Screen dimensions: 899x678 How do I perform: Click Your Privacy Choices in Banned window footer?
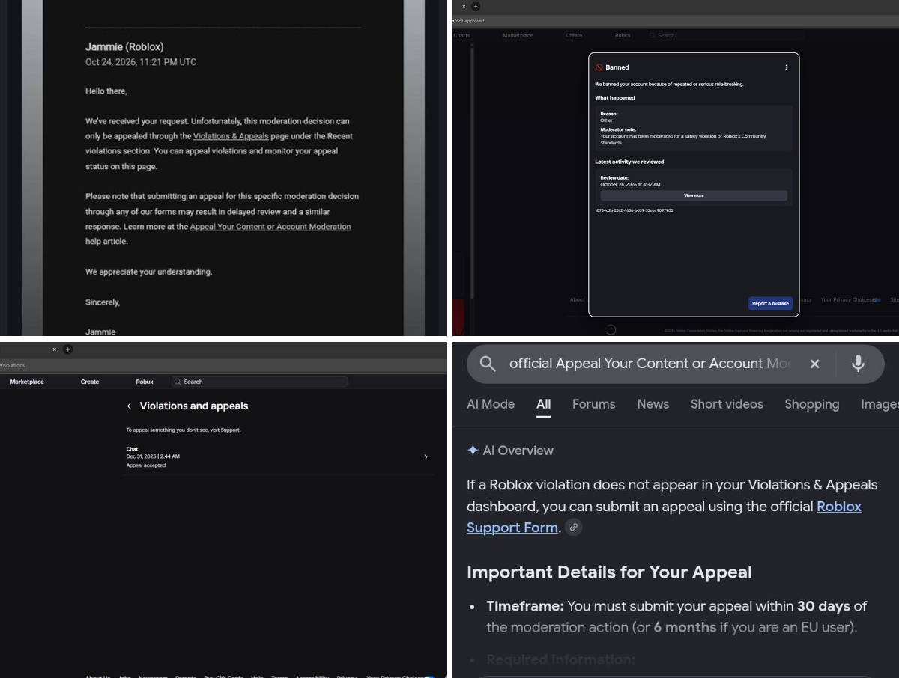pyautogui.click(x=847, y=300)
